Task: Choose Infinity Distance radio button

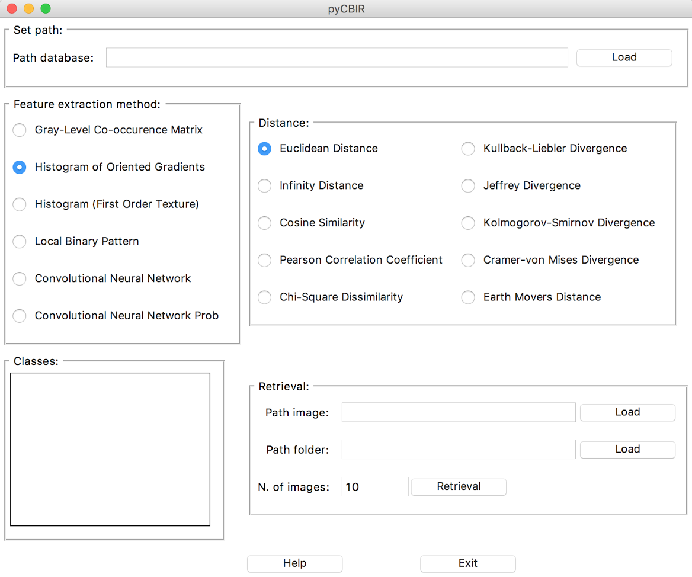Action: click(264, 186)
